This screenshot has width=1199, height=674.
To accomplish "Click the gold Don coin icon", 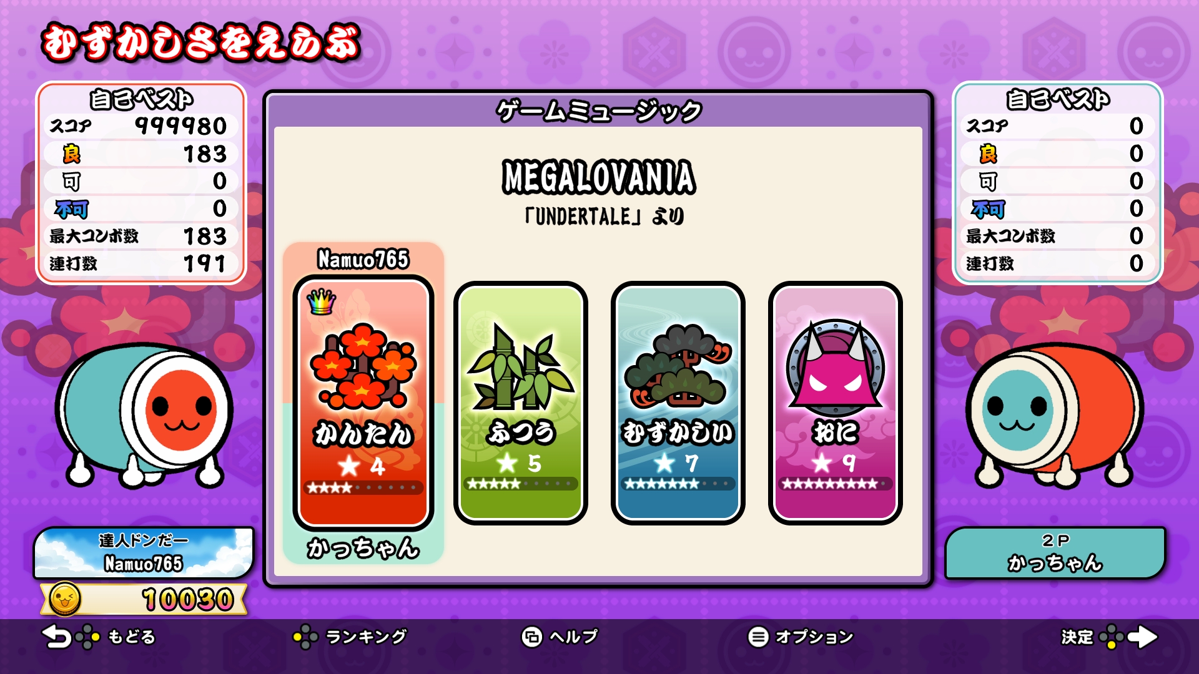I will click(65, 599).
